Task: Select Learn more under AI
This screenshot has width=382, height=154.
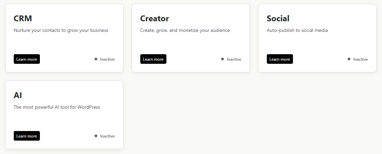Action: 27,136
